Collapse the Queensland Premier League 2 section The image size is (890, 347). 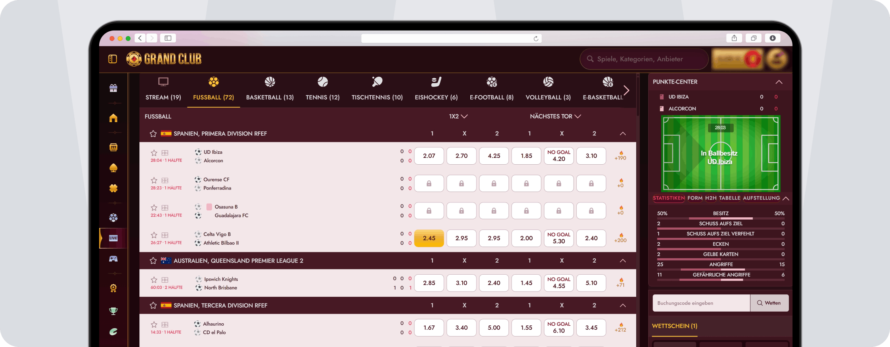tap(623, 261)
